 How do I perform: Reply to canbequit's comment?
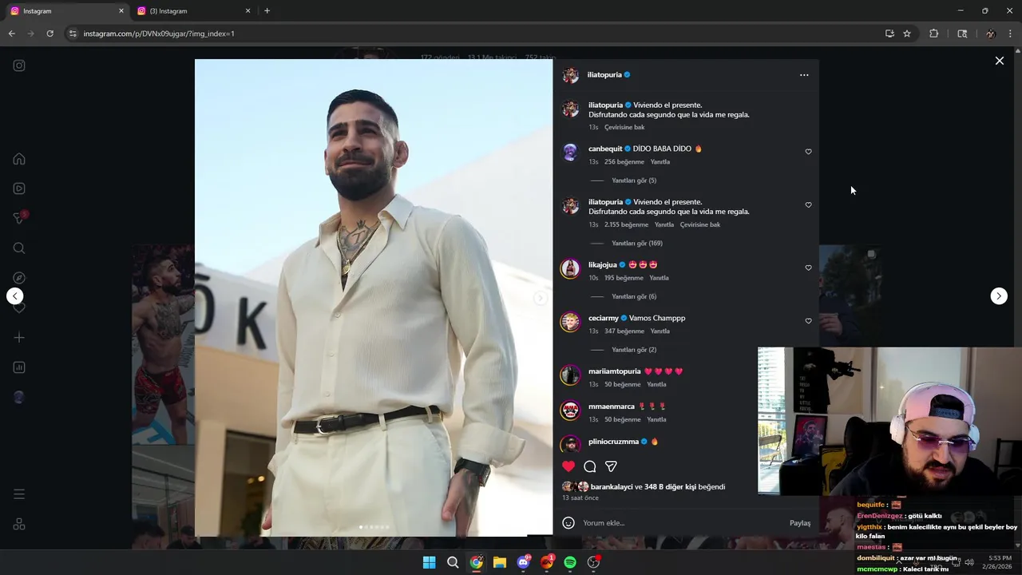pos(660,162)
